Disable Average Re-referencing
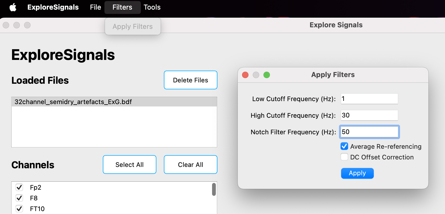The width and height of the screenshot is (445, 214). pos(344,146)
